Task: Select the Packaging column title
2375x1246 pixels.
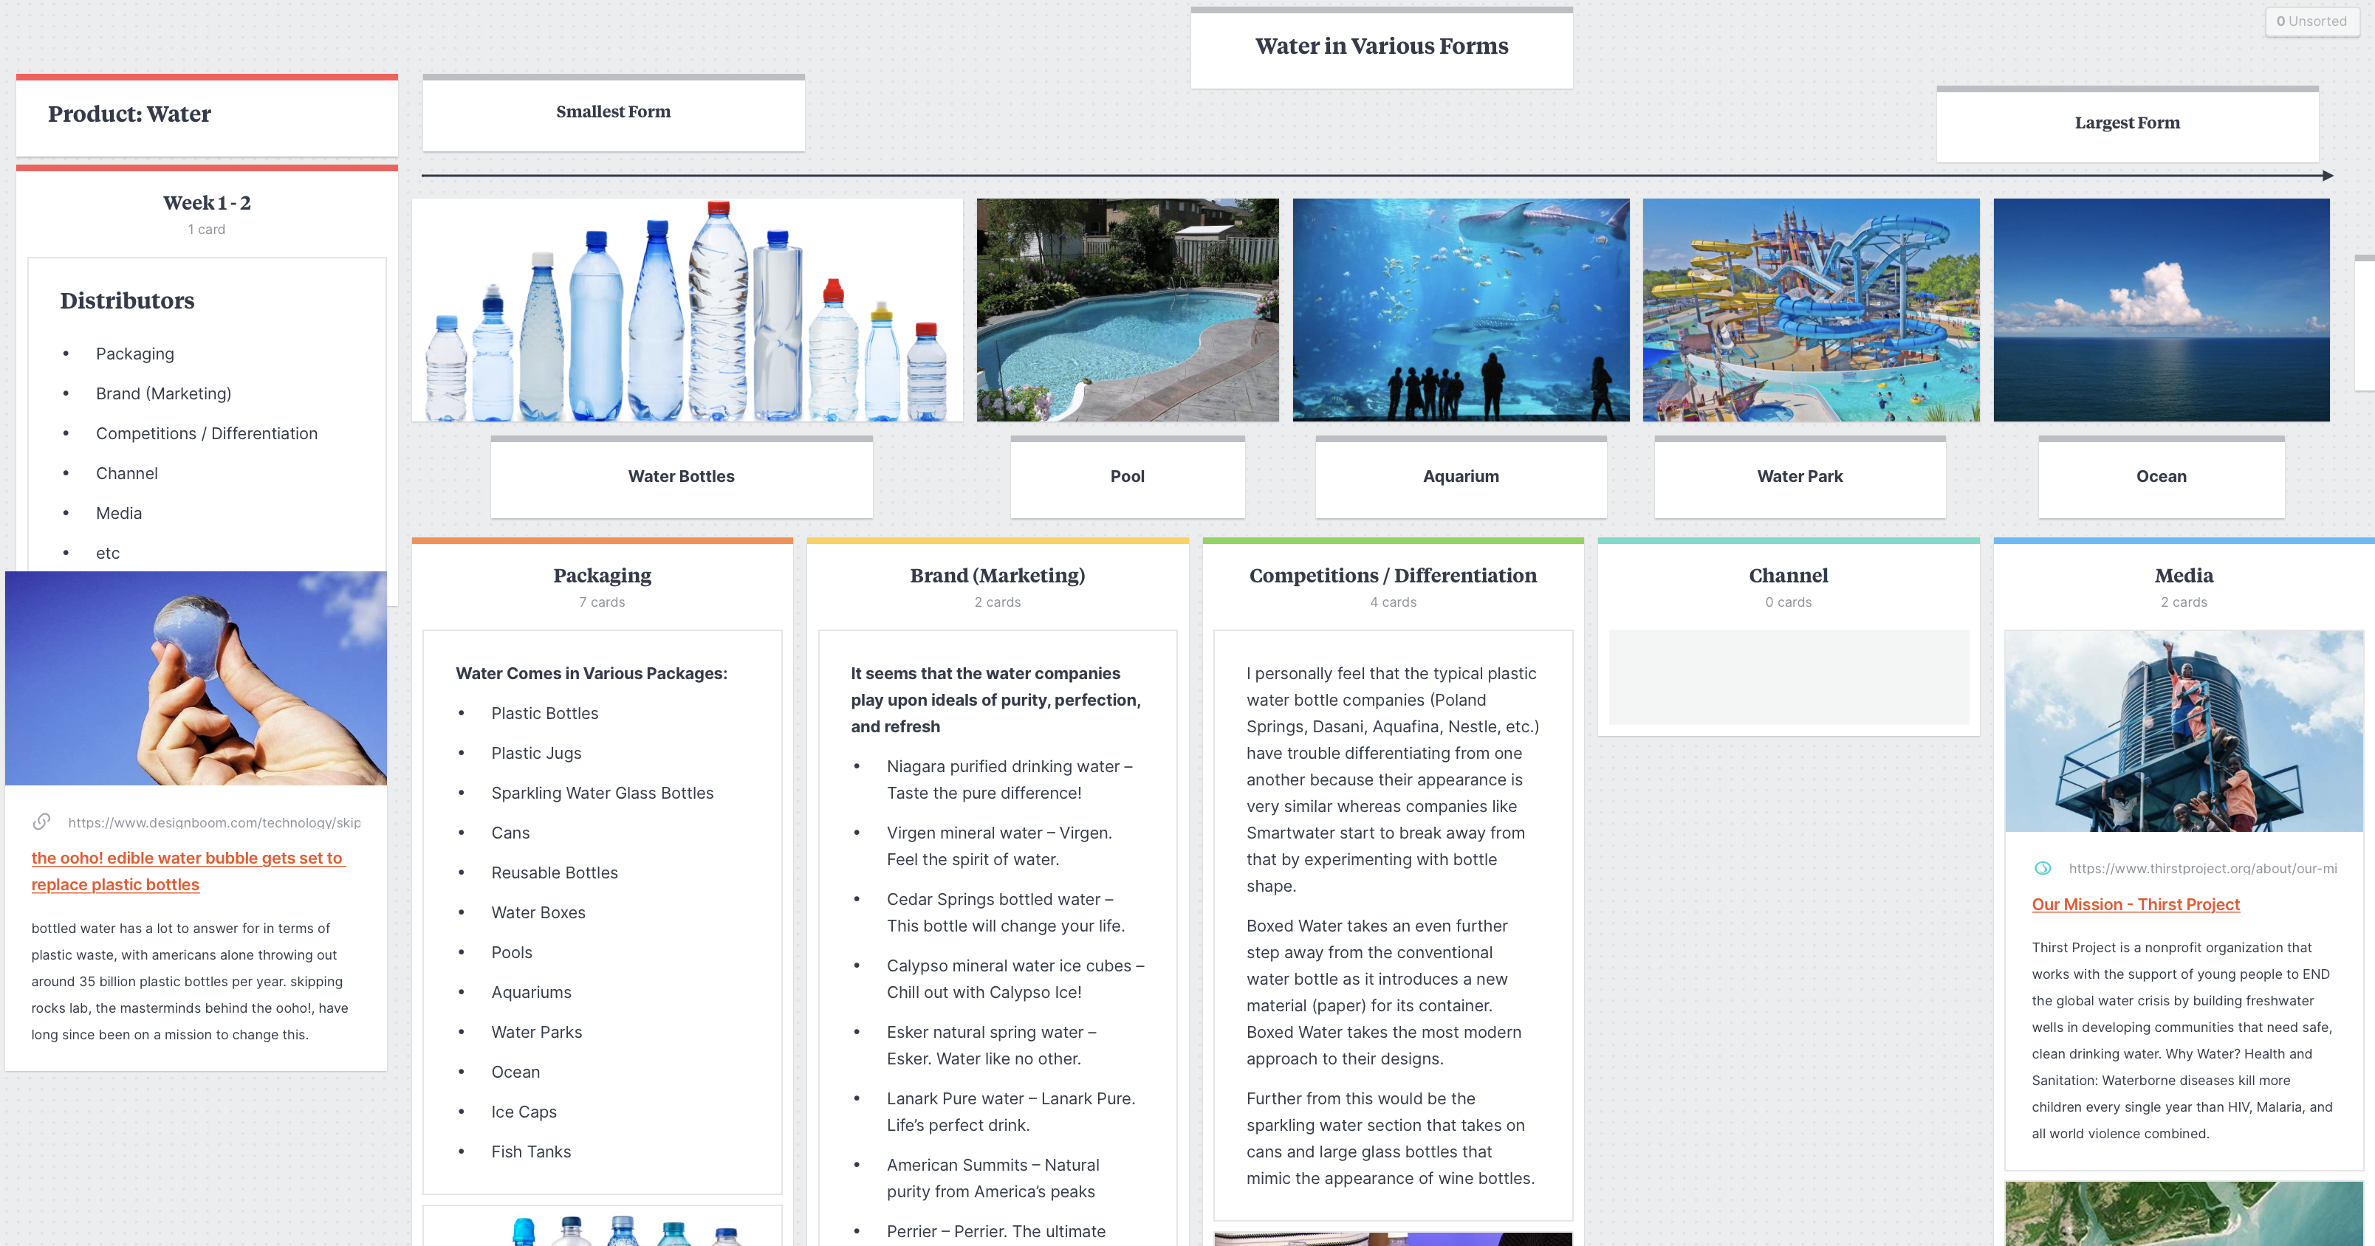Action: (602, 575)
